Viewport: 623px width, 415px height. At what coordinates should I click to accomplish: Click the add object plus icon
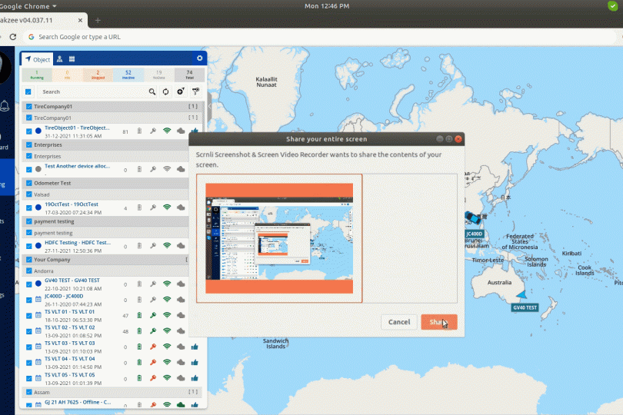(181, 91)
